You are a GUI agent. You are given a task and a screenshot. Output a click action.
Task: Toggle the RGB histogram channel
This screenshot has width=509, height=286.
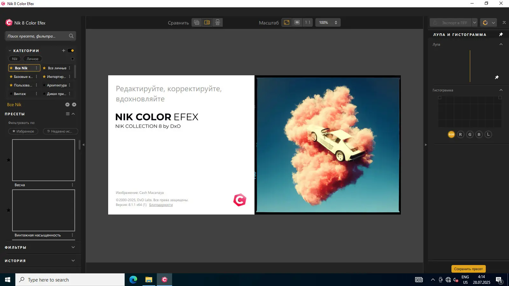tap(451, 134)
